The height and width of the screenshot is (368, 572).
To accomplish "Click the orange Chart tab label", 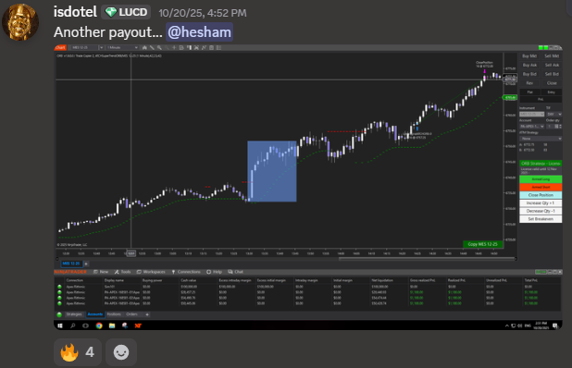I will click(60, 48).
